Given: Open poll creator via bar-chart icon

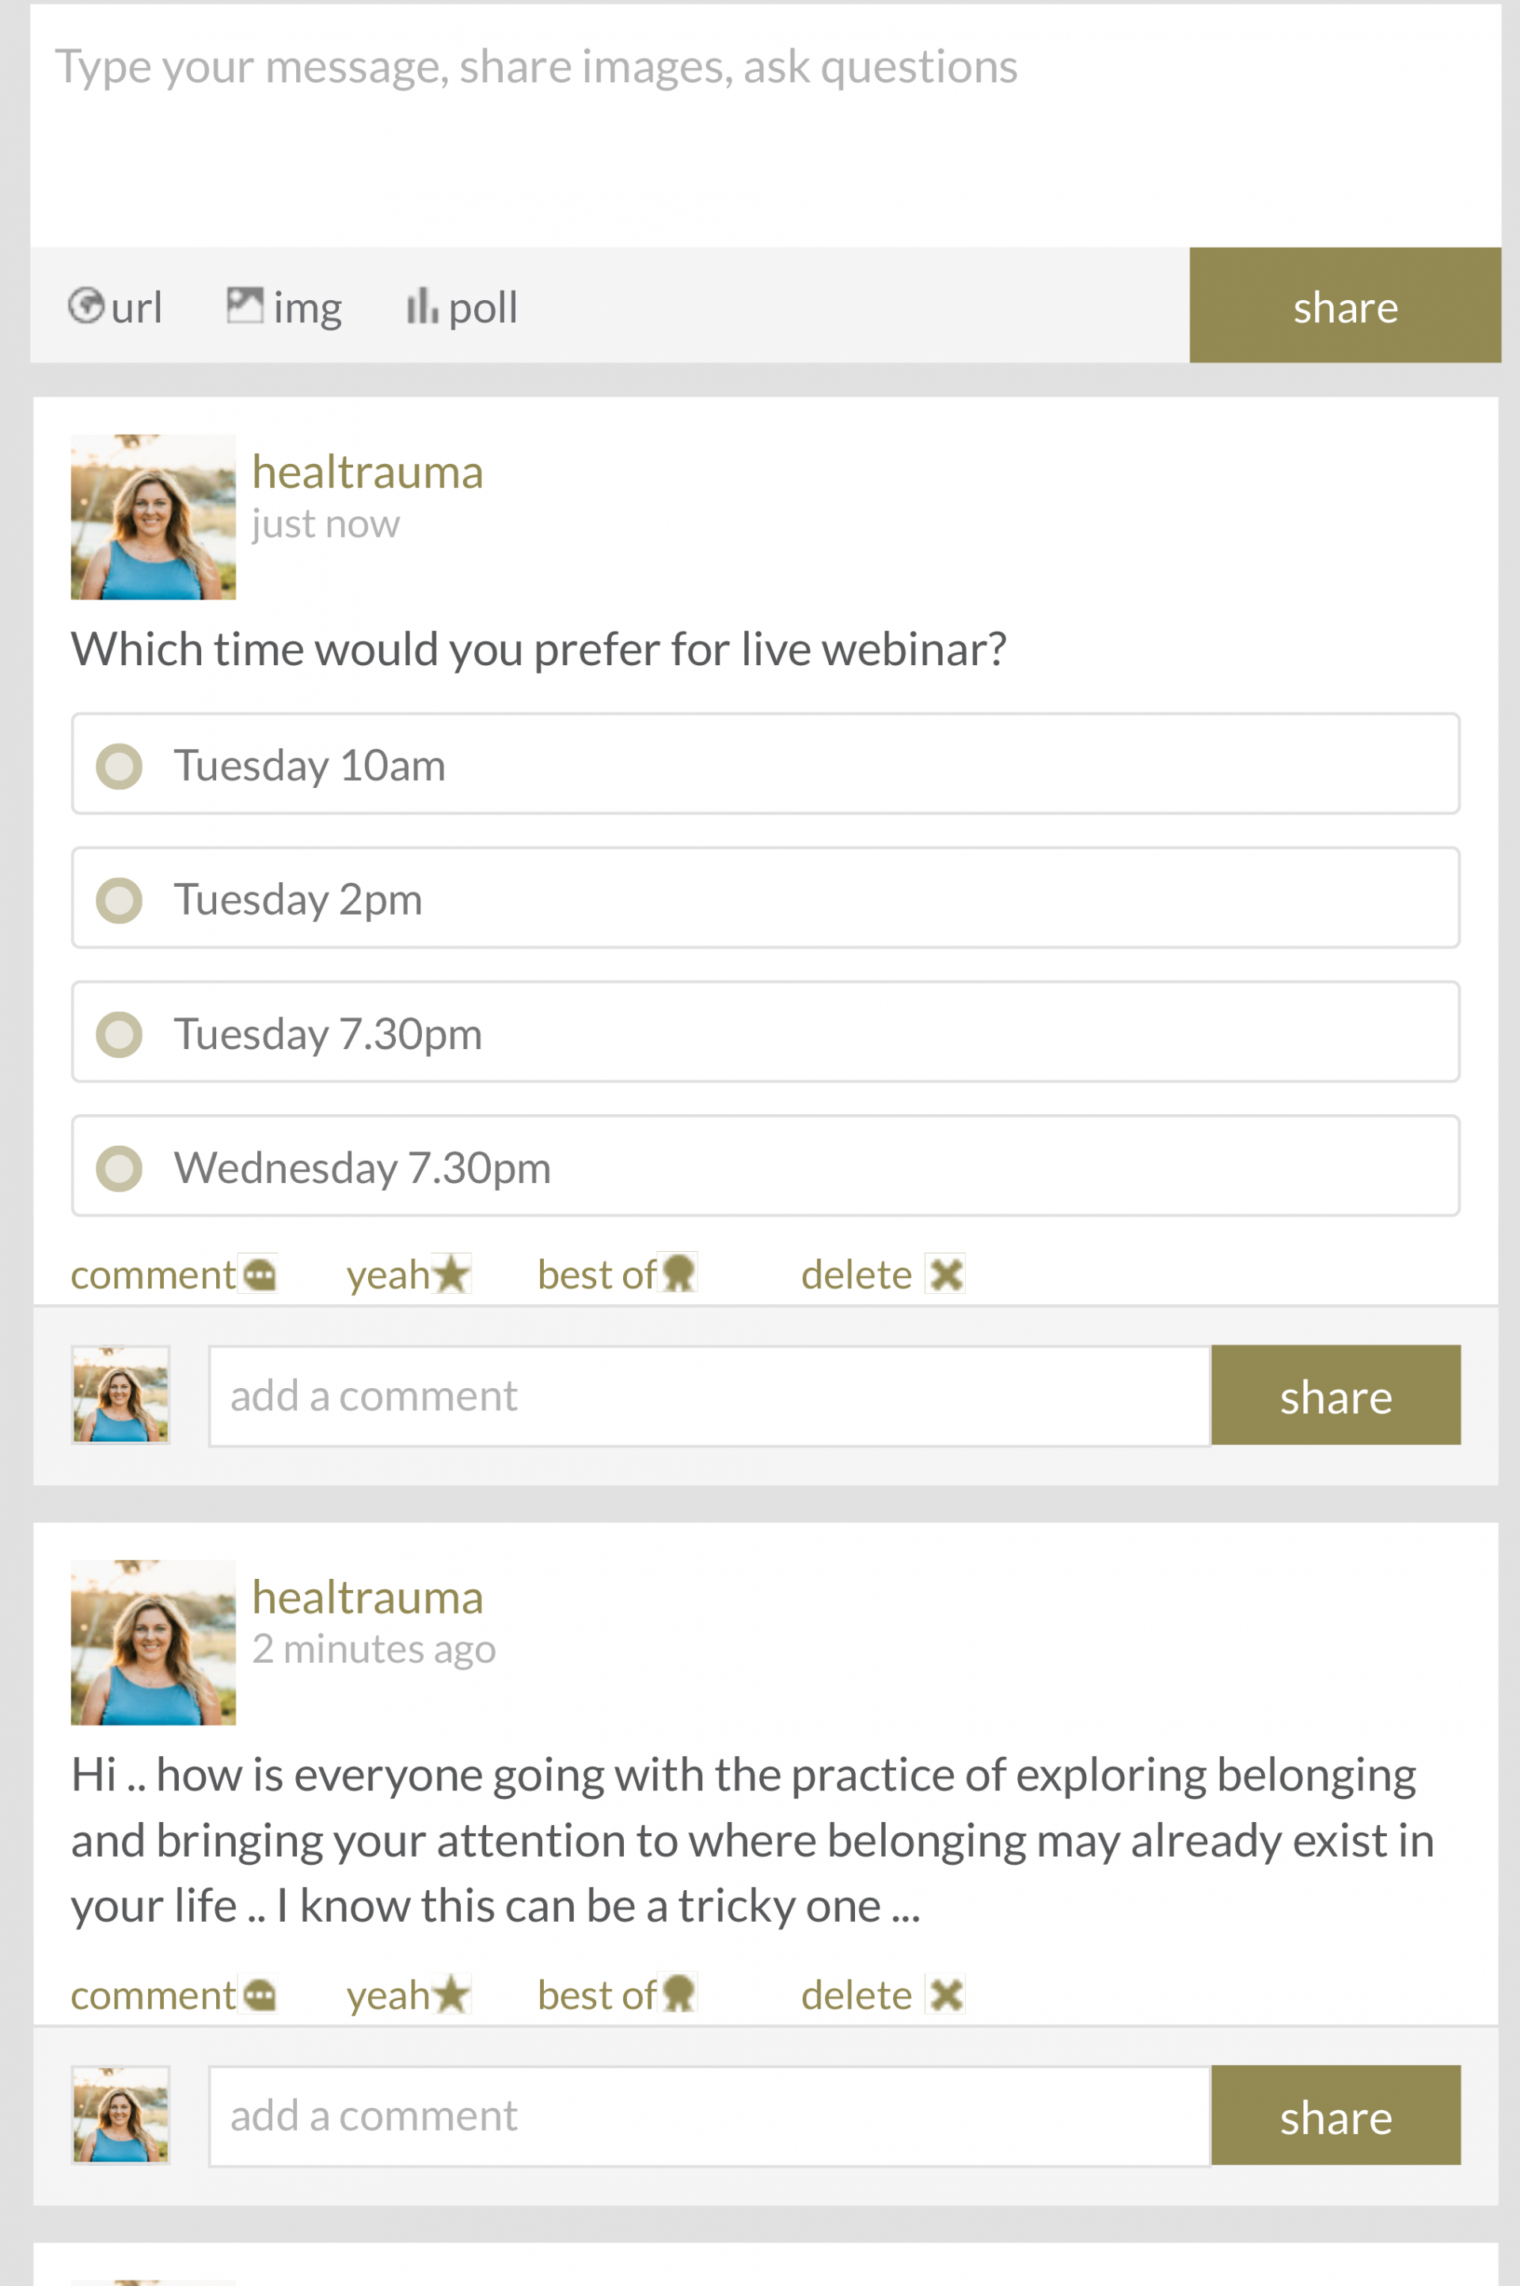Looking at the screenshot, I should (422, 306).
